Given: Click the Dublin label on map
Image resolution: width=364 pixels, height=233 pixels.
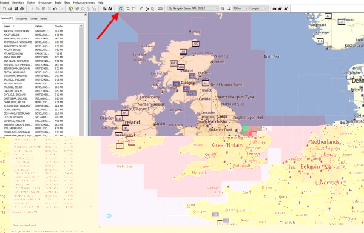Looking at the screenshot, I should (160, 124).
